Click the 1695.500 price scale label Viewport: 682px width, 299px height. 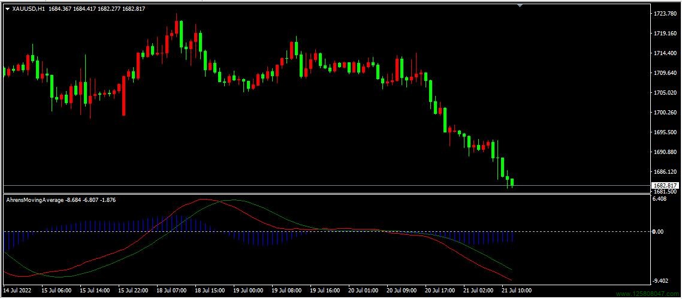[x=665, y=132]
